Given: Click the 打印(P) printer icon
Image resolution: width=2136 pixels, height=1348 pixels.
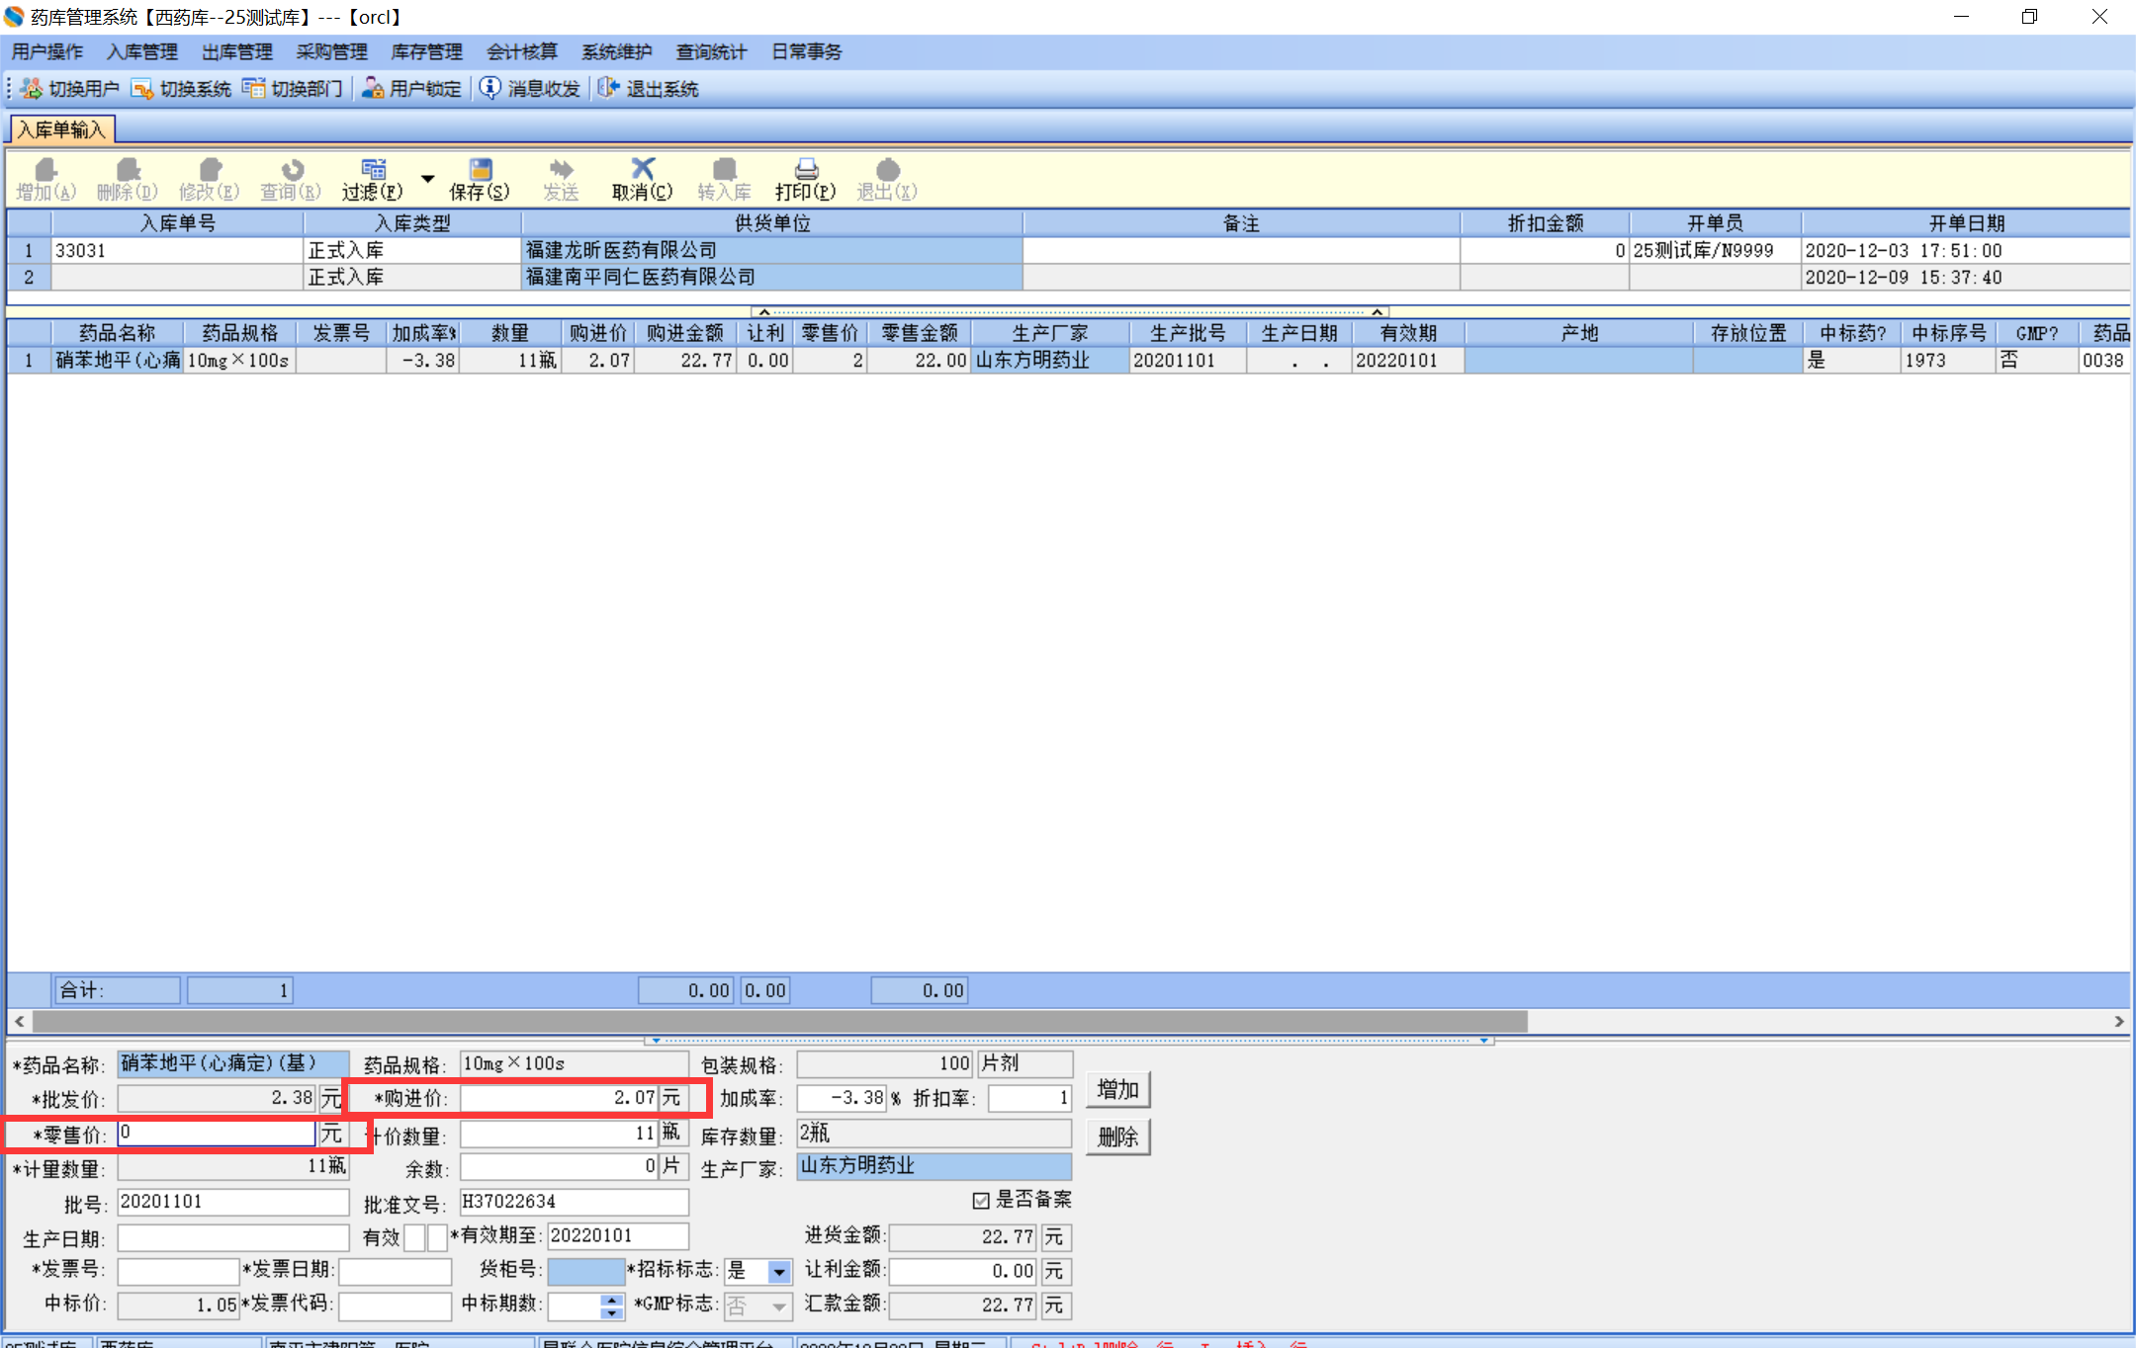Looking at the screenshot, I should 806,169.
